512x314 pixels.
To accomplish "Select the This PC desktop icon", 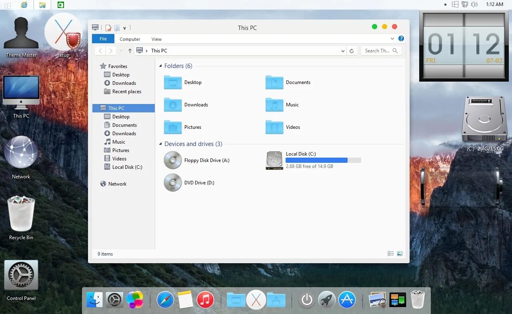I will click(21, 96).
